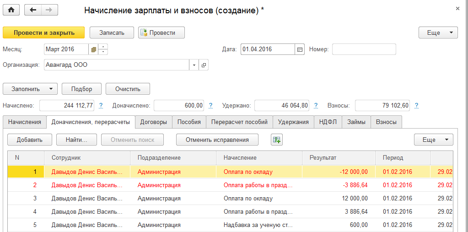
Task: Click the Доначислено total field
Action: pyautogui.click(x=179, y=105)
